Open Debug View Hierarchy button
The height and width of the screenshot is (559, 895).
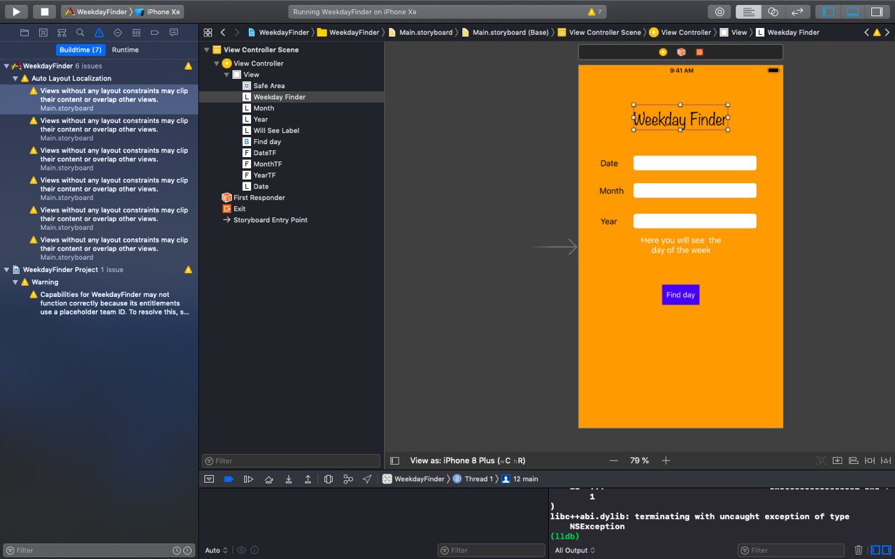pyautogui.click(x=329, y=479)
